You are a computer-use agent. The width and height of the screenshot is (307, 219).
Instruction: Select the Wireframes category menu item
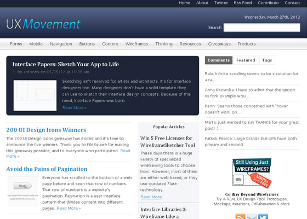pos(137,44)
